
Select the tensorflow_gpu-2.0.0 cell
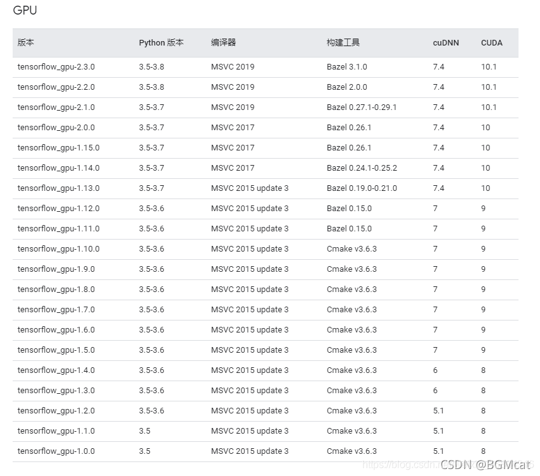[x=56, y=128]
